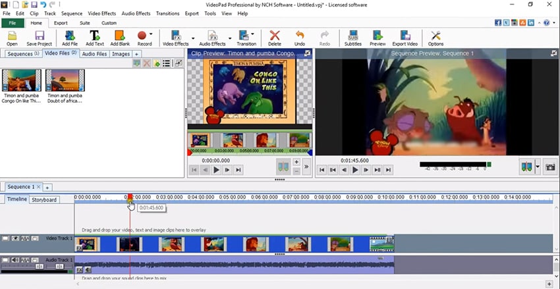Expand more Clip Preview controls with double chevron
560x289 pixels.
coord(306,167)
